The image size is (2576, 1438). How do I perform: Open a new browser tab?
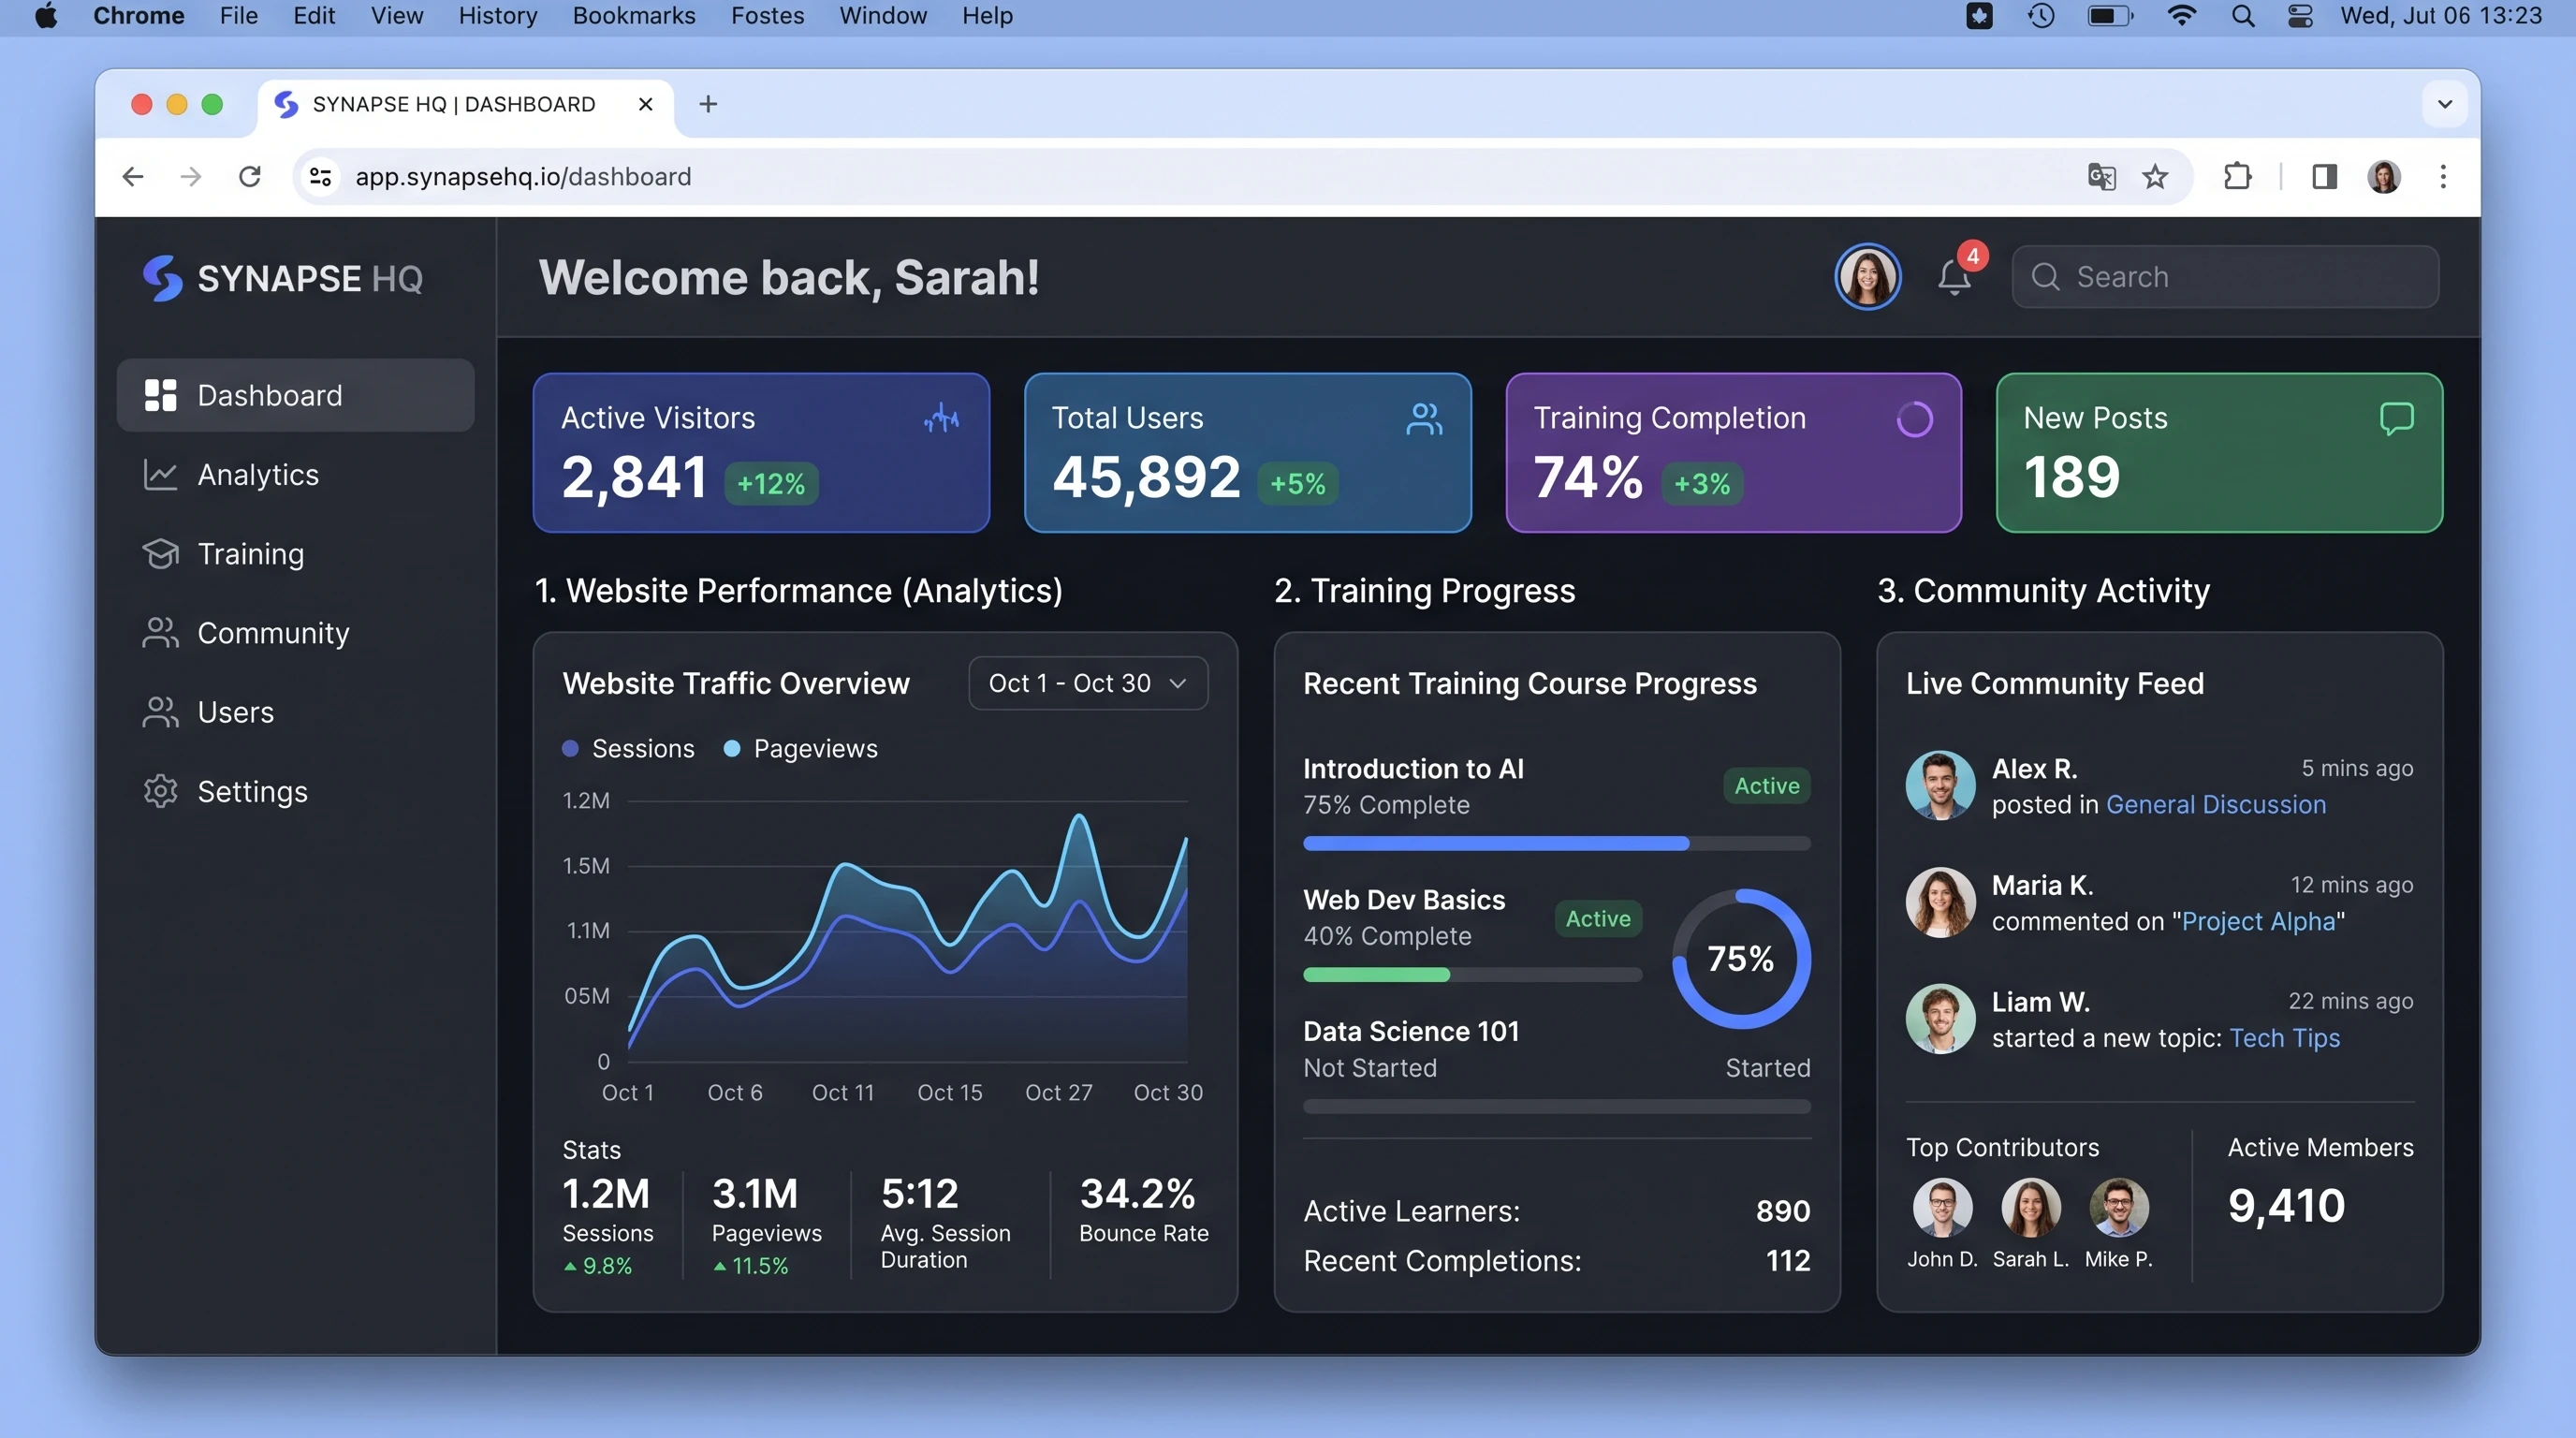(x=708, y=104)
